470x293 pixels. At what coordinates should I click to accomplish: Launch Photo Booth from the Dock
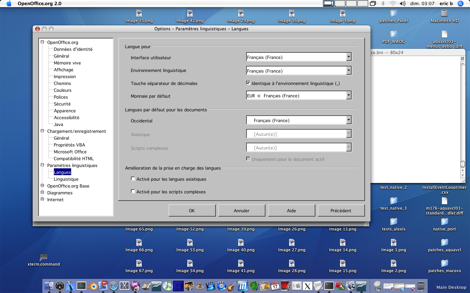click(x=285, y=286)
